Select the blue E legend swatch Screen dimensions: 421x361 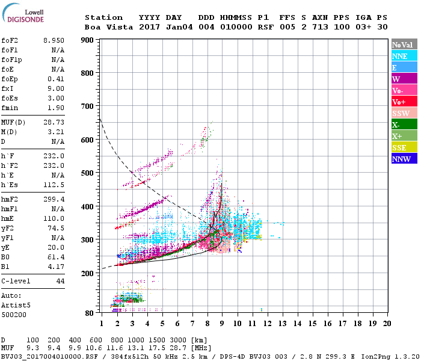tap(404, 67)
